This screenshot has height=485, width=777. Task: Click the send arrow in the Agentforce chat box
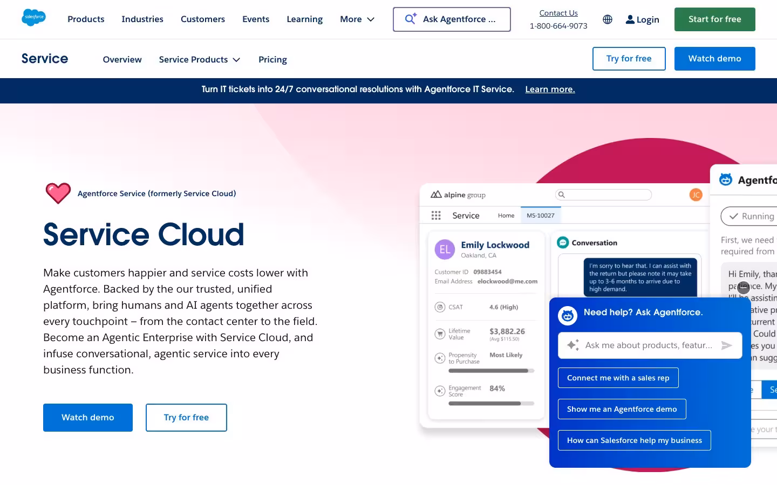727,345
